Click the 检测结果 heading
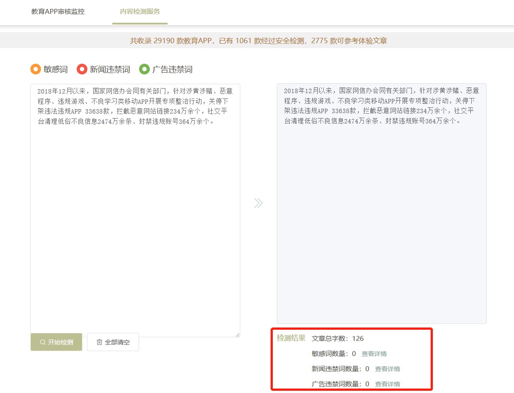This screenshot has width=514, height=393. point(291,338)
